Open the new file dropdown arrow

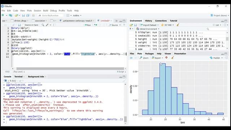point(6,15)
